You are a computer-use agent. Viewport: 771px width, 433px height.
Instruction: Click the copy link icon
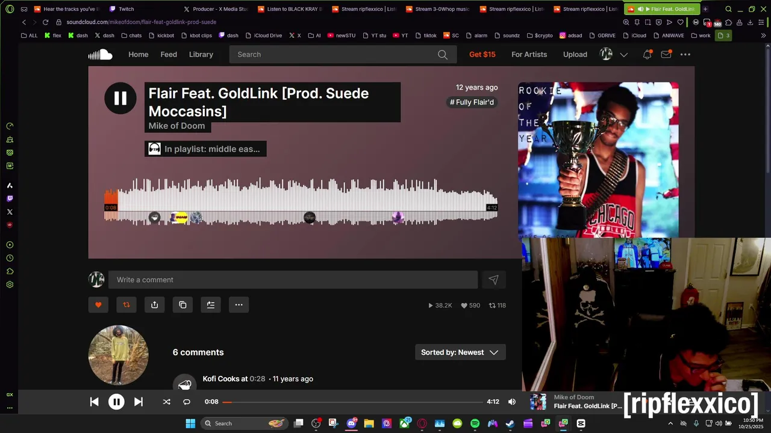(x=183, y=305)
